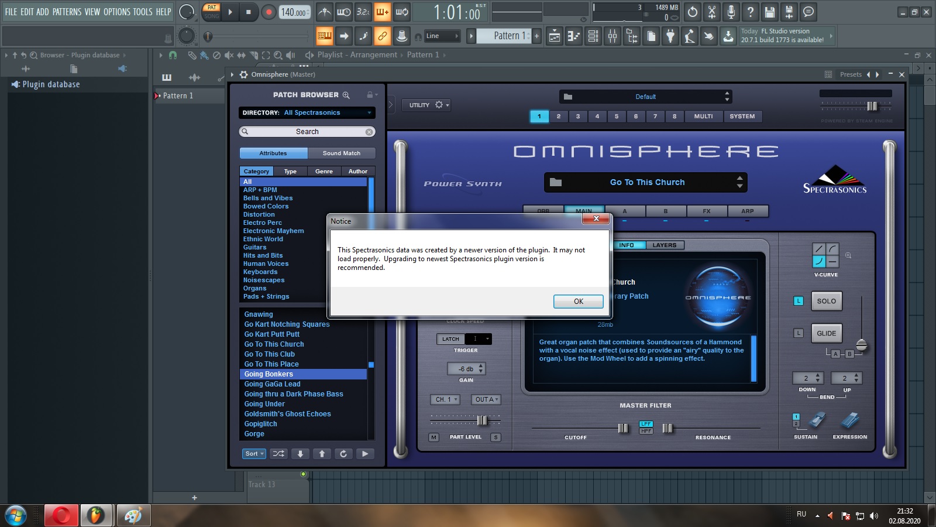
Task: Toggle the link/multilink controller icon
Action: [383, 36]
